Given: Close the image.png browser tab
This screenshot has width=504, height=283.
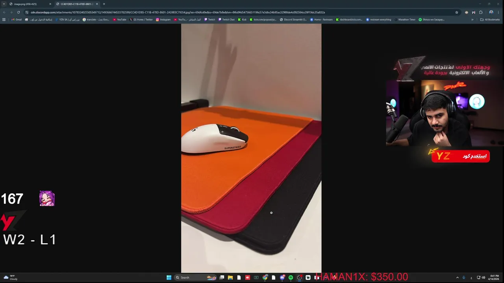Looking at the screenshot, I should (50, 4).
